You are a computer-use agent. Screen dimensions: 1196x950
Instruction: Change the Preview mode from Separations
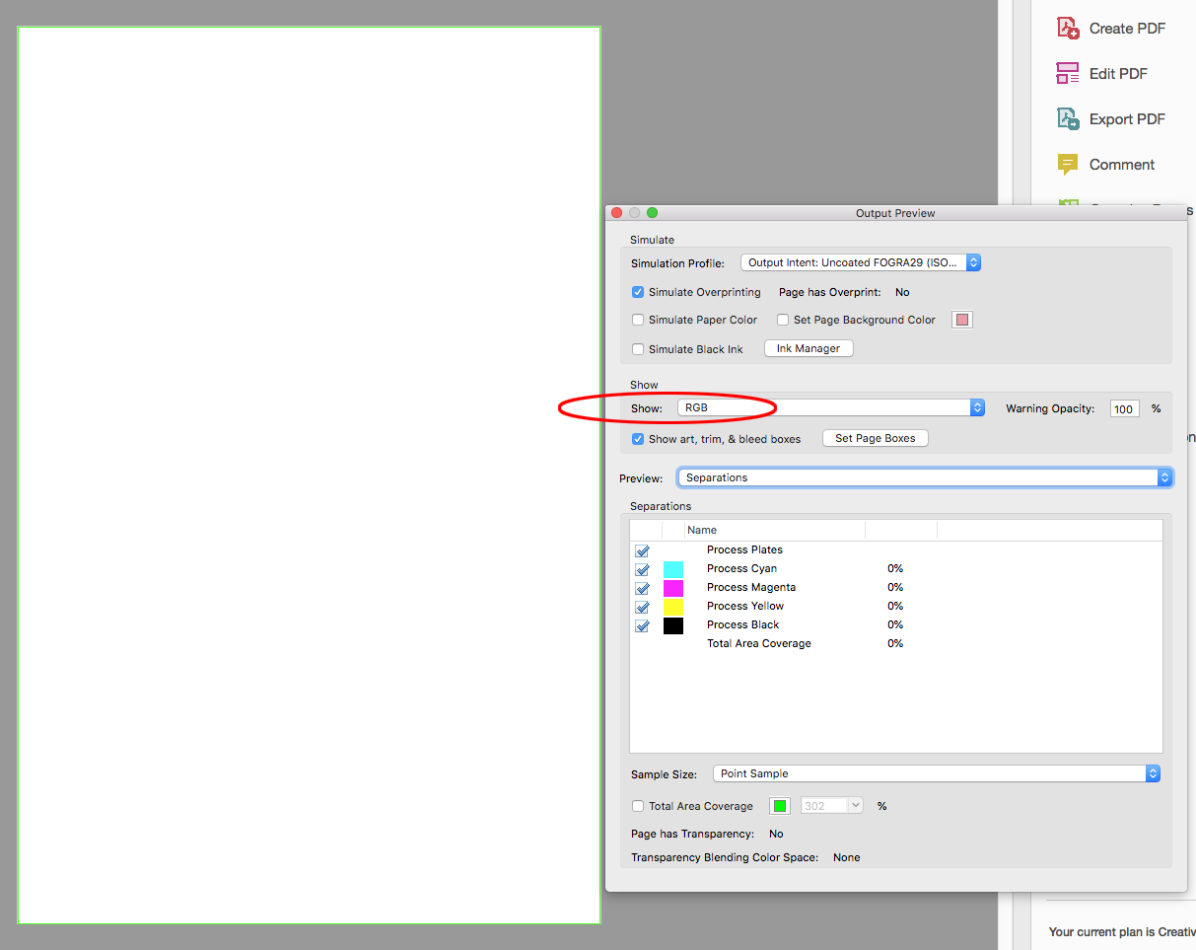924,476
